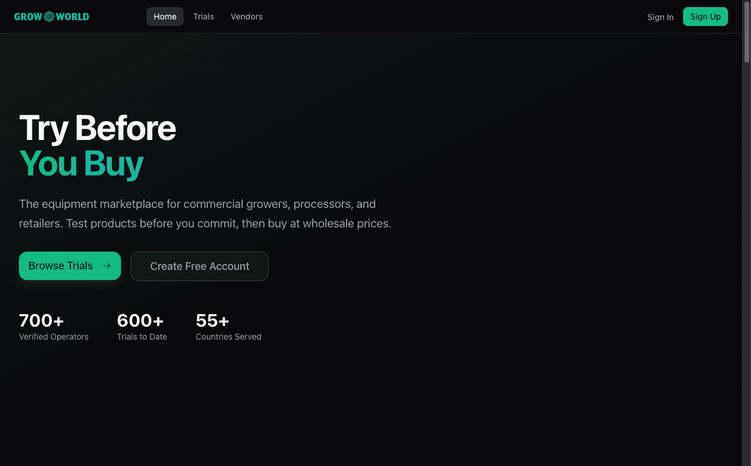Click the vertical scrollbar thumb

(x=746, y=30)
